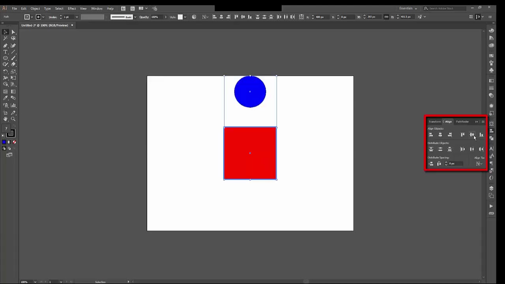
Task: Click Vertical Distribute Center in Align panel
Action: tap(440, 149)
